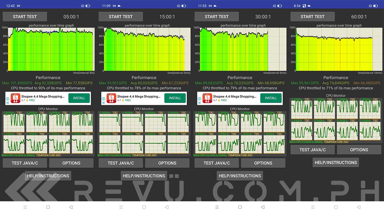Open TEST JAVA/C in the 11:09 screen
Viewport: 384px width, 213px height.
point(121,163)
